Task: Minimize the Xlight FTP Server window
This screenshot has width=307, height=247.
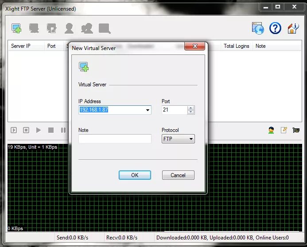Action: (x=266, y=7)
